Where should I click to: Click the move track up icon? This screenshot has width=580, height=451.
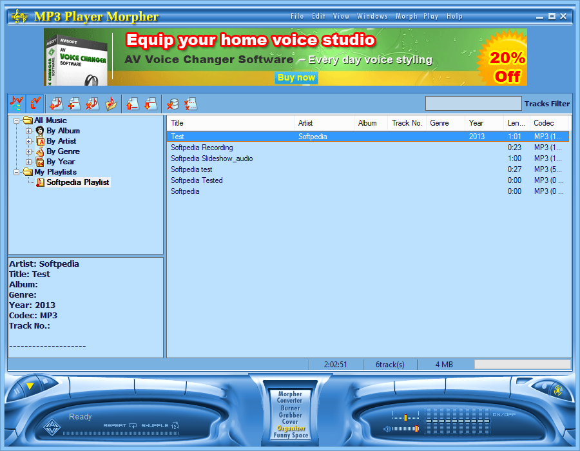click(132, 104)
